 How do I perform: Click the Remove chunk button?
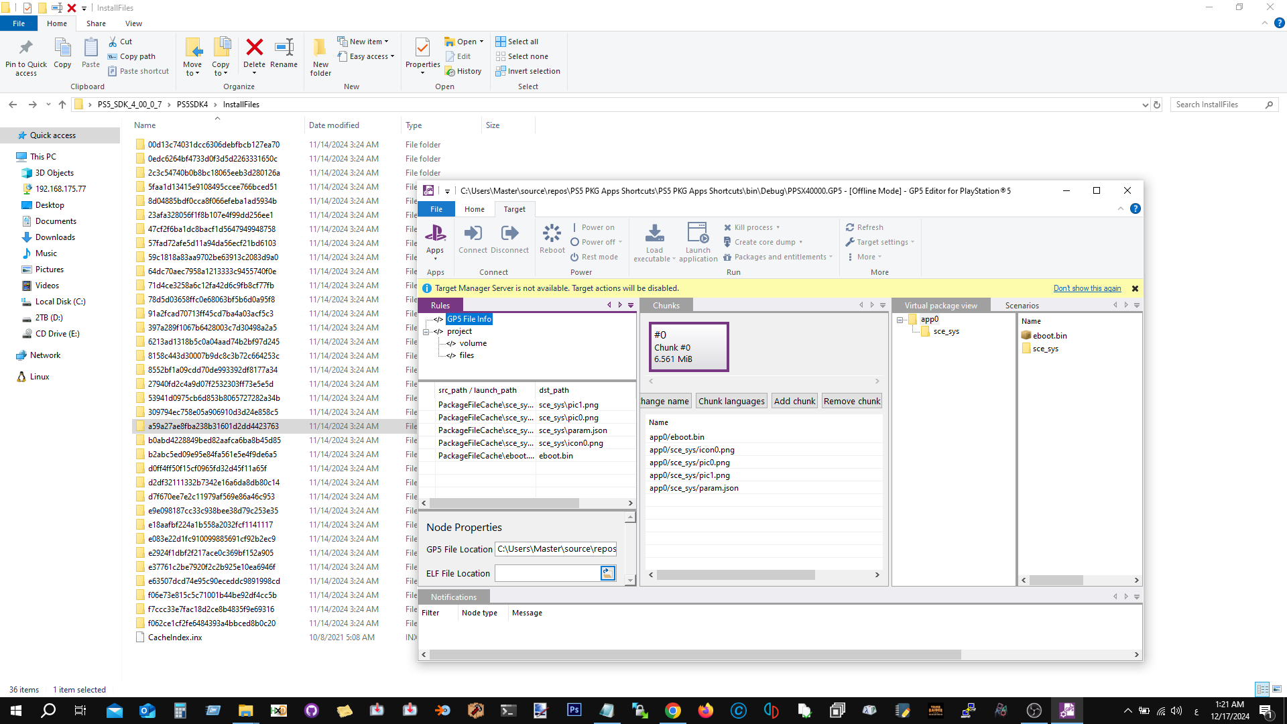(x=851, y=401)
